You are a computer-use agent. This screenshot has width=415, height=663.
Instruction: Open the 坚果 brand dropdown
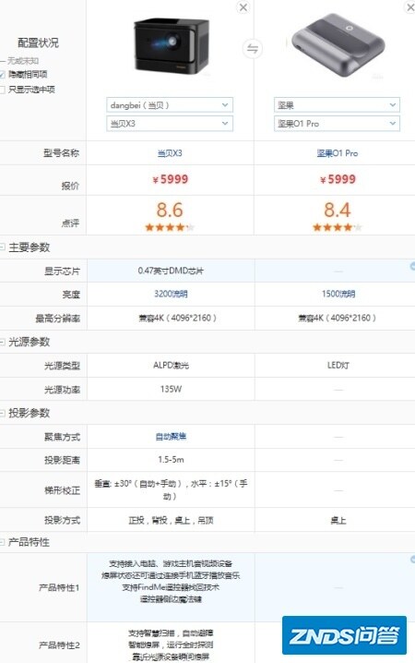[x=337, y=105]
